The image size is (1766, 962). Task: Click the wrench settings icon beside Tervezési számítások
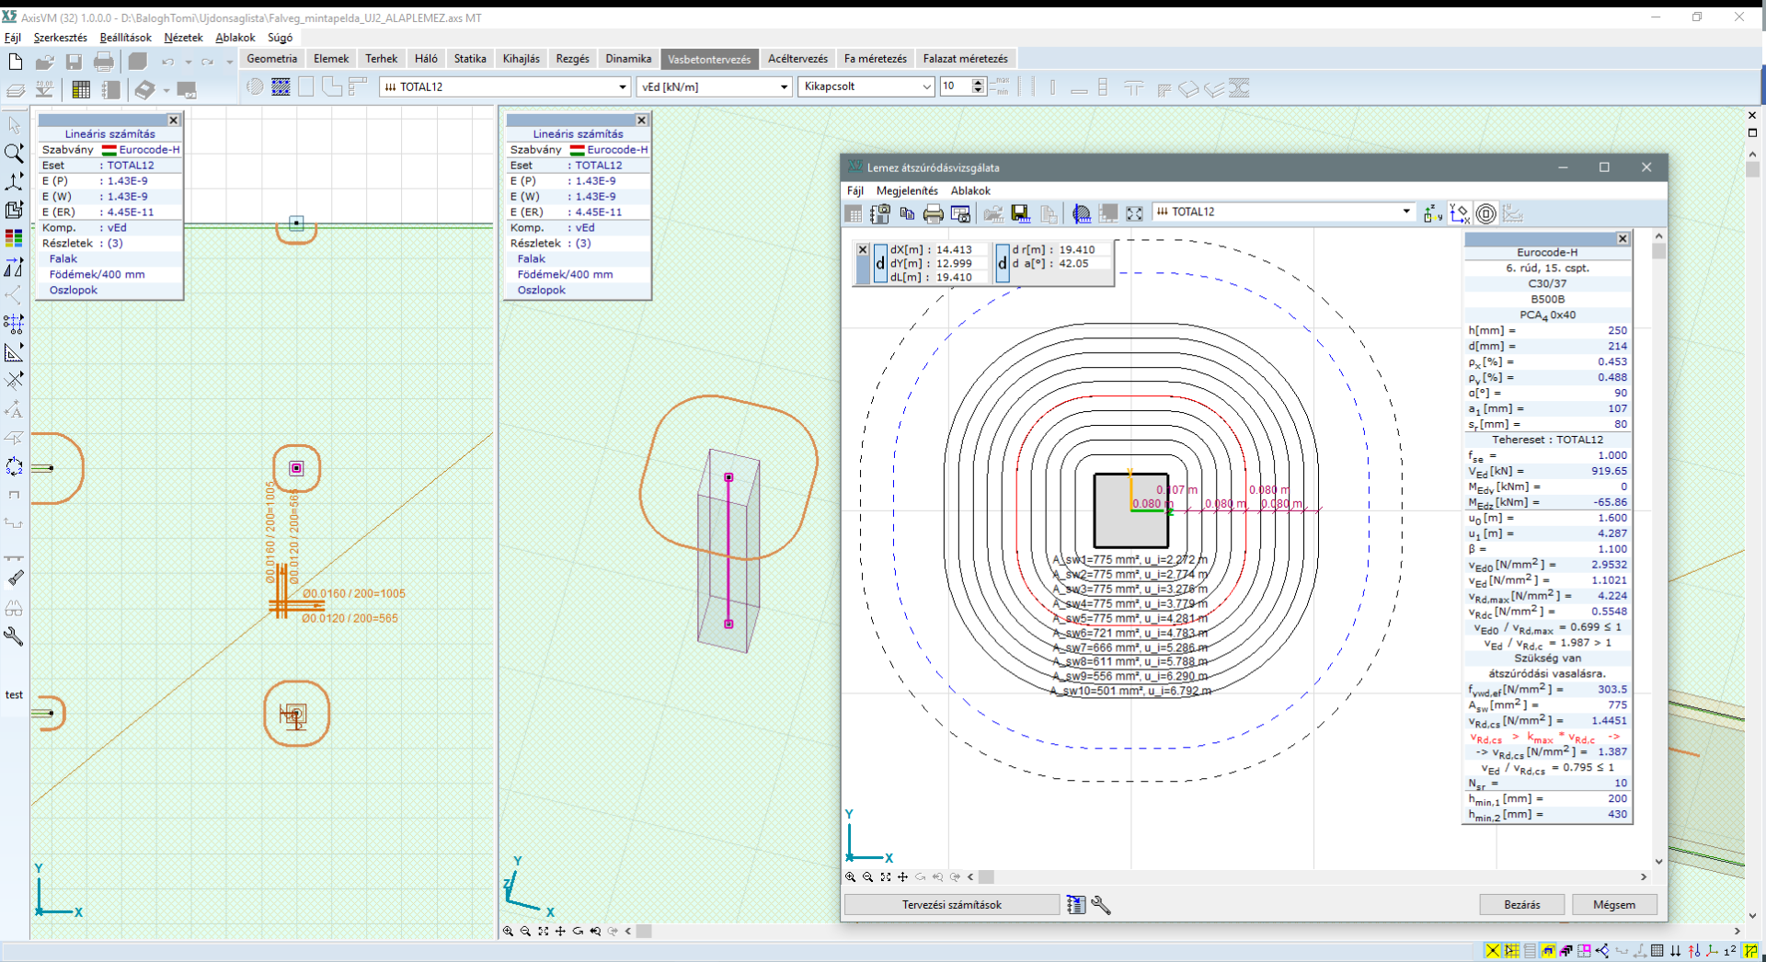pyautogui.click(x=1101, y=905)
